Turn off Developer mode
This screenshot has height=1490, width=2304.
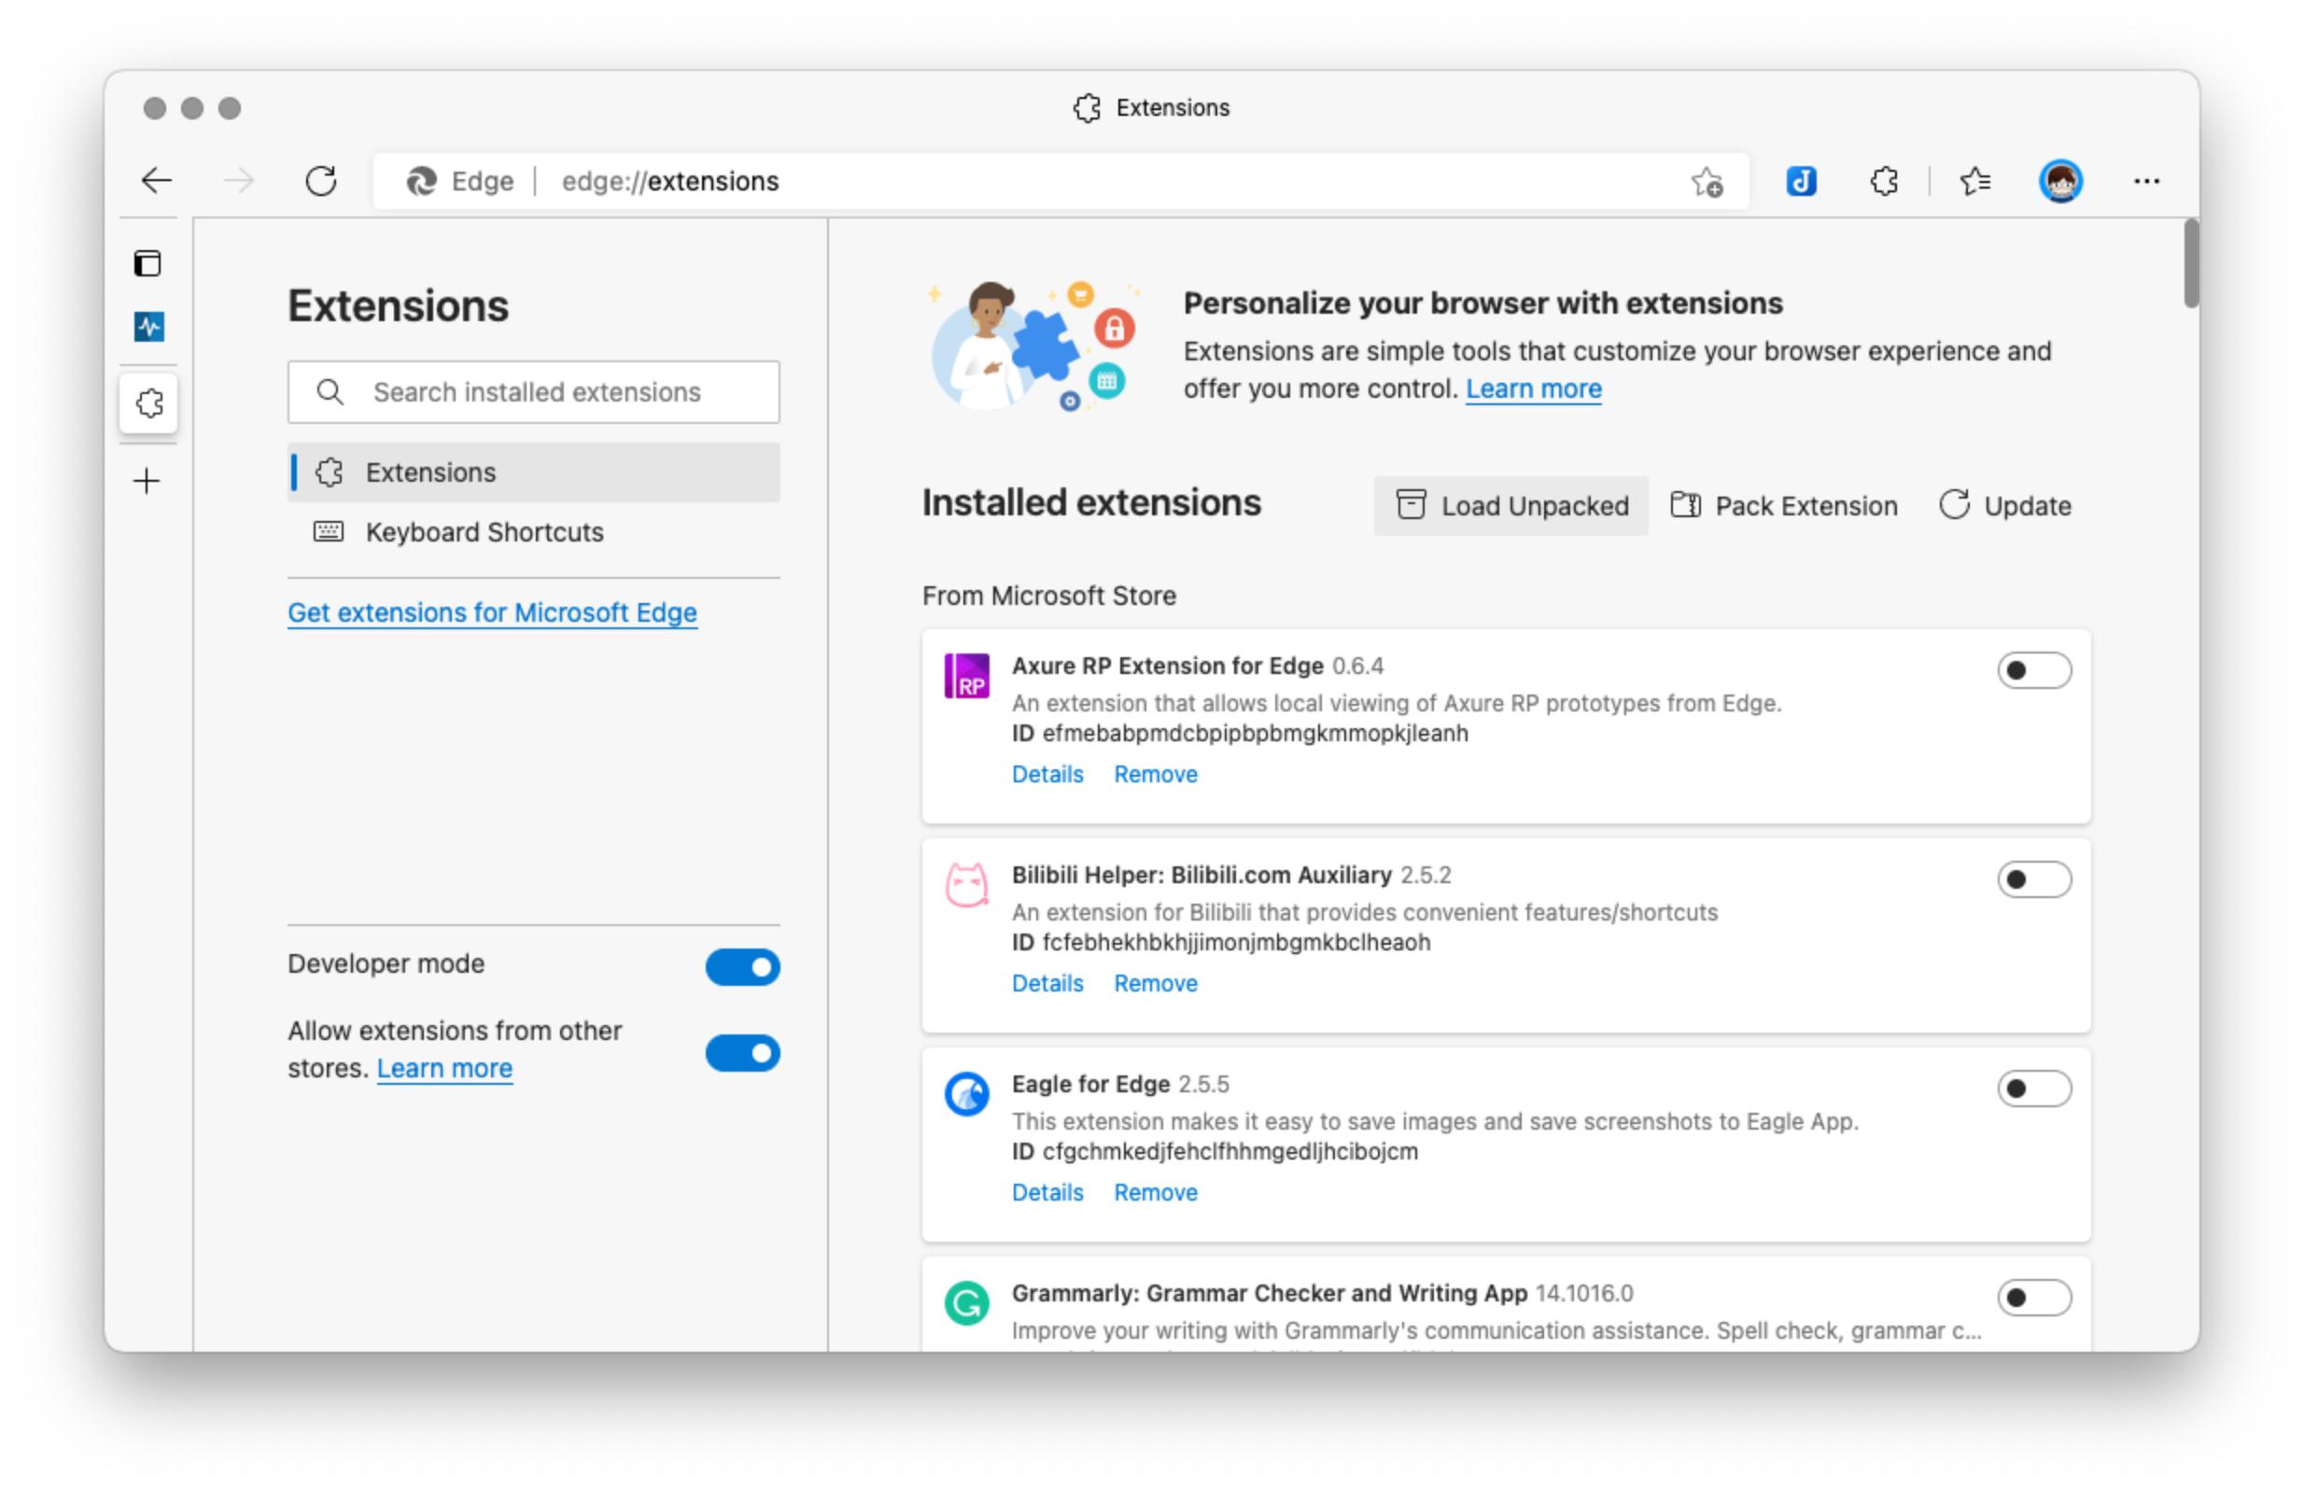tap(742, 966)
